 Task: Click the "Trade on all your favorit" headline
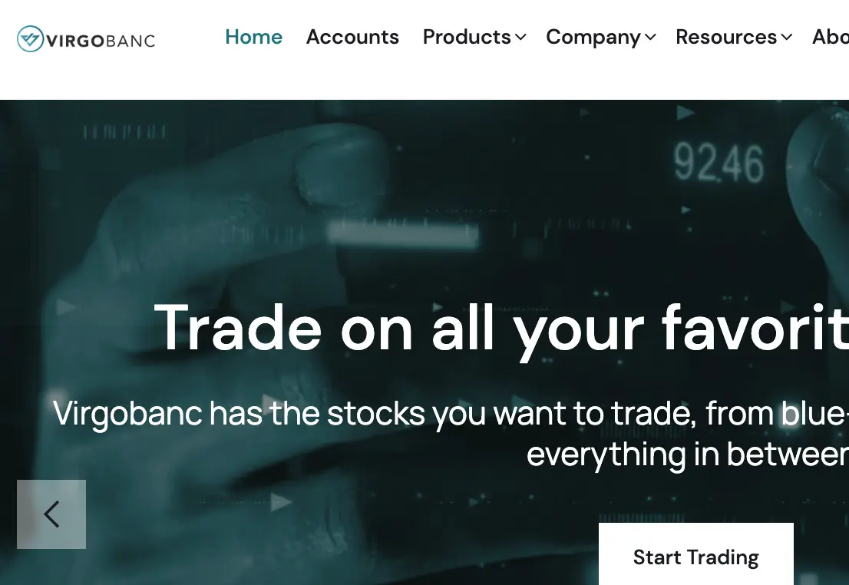(501, 329)
